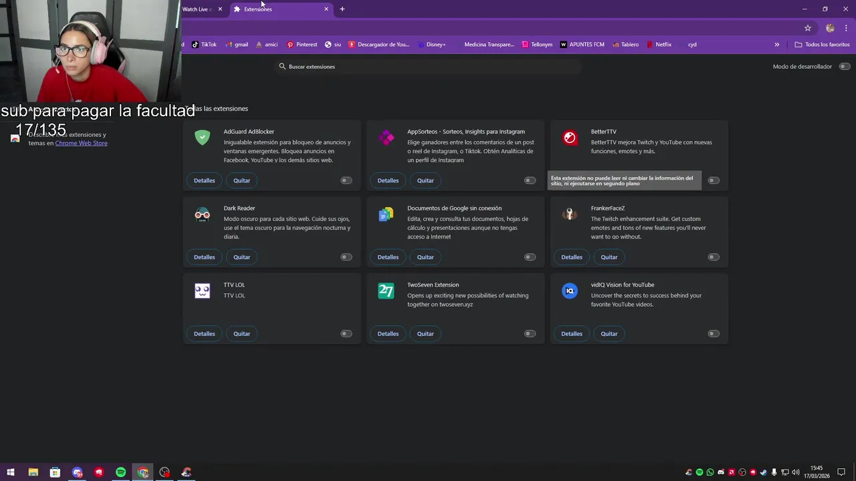856x481 pixels.
Task: Click the TTV LOL extension icon
Action: coord(202,291)
